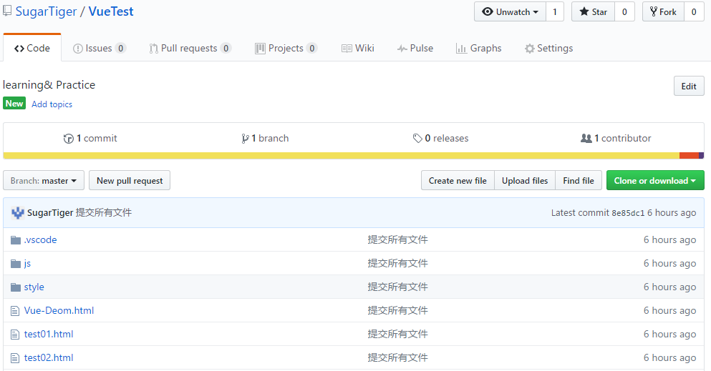Open the Pull requests tab
The image size is (711, 371).
[x=190, y=48]
